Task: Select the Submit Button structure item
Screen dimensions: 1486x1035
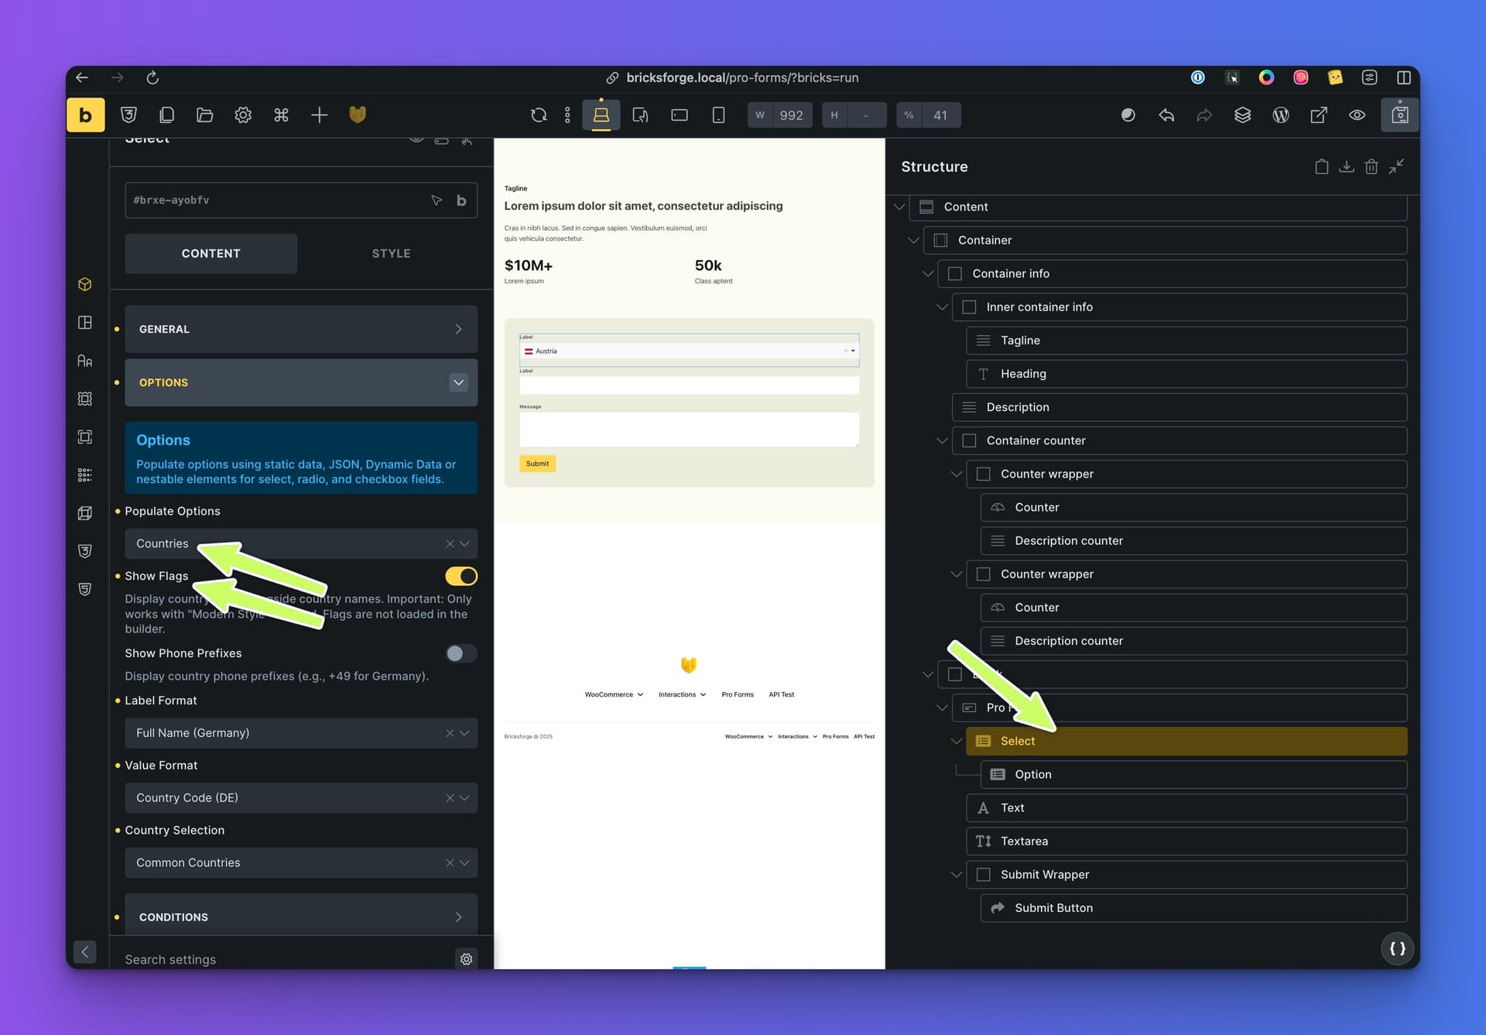Action: (1053, 908)
